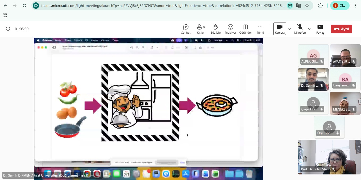361x180 pixels.
Task: Open the Görünüm view options
Action: (245, 29)
